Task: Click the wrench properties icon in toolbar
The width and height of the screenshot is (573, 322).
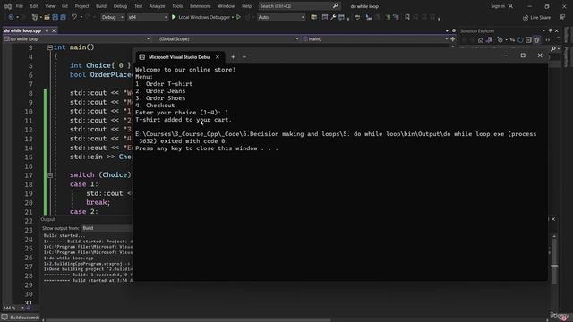Action: (x=333, y=17)
